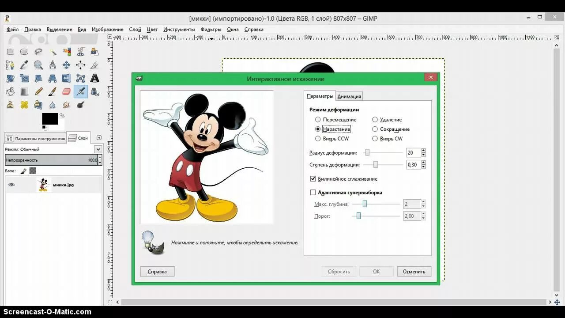Hide the микки.jpg layer eye icon

[11, 185]
